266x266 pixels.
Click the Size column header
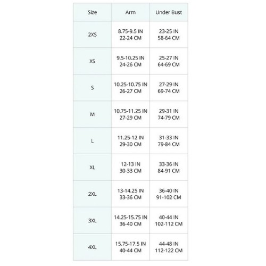point(92,12)
